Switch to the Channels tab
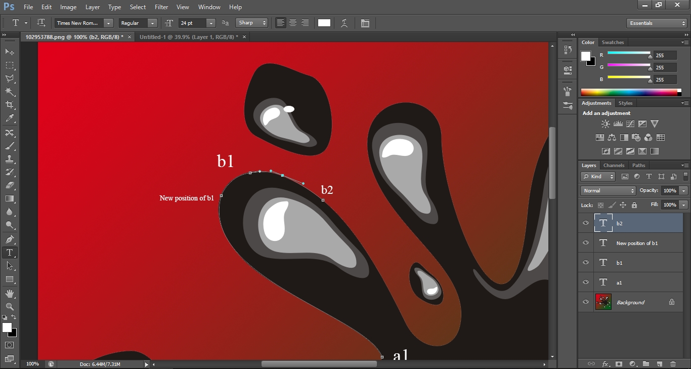Image resolution: width=691 pixels, height=369 pixels. coord(614,165)
